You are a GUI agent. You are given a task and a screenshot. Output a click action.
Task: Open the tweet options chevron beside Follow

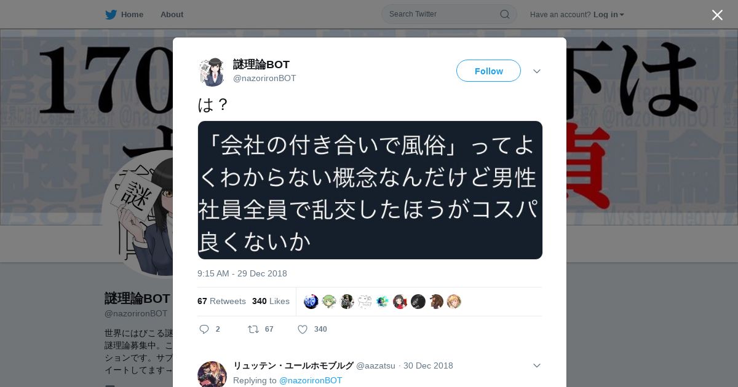[537, 71]
